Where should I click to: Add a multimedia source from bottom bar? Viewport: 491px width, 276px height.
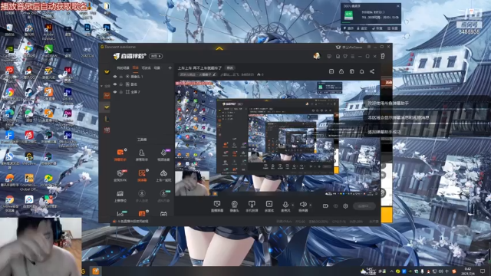(269, 206)
